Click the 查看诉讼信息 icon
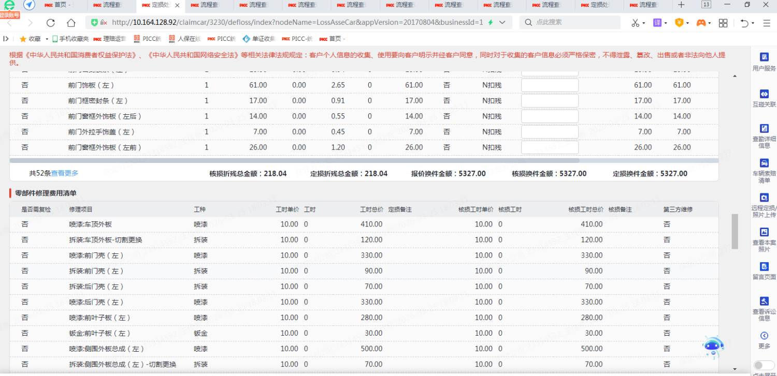This screenshot has width=777, height=376. coord(764,301)
